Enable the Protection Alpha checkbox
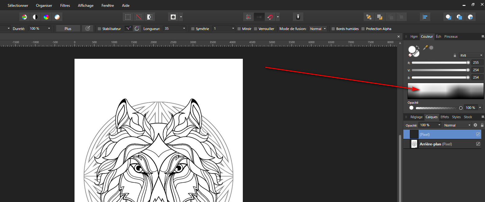Image resolution: width=485 pixels, height=202 pixels. click(363, 29)
